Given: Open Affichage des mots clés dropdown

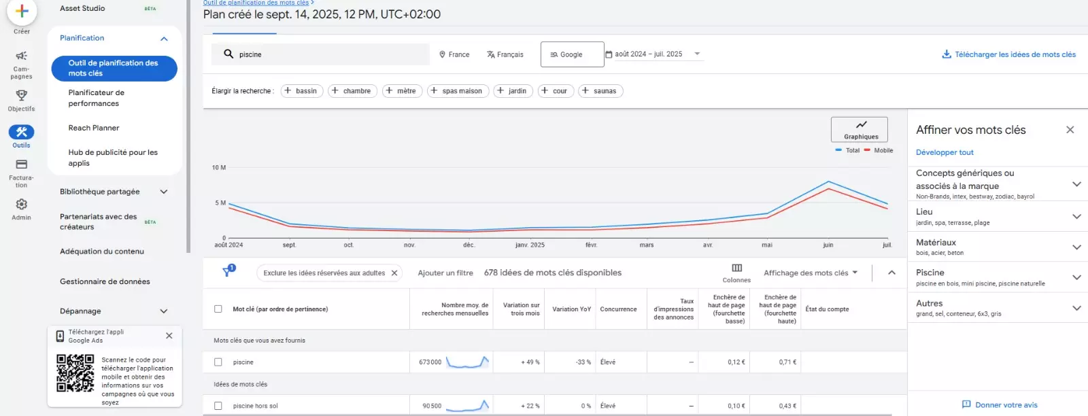Looking at the screenshot, I should [810, 273].
